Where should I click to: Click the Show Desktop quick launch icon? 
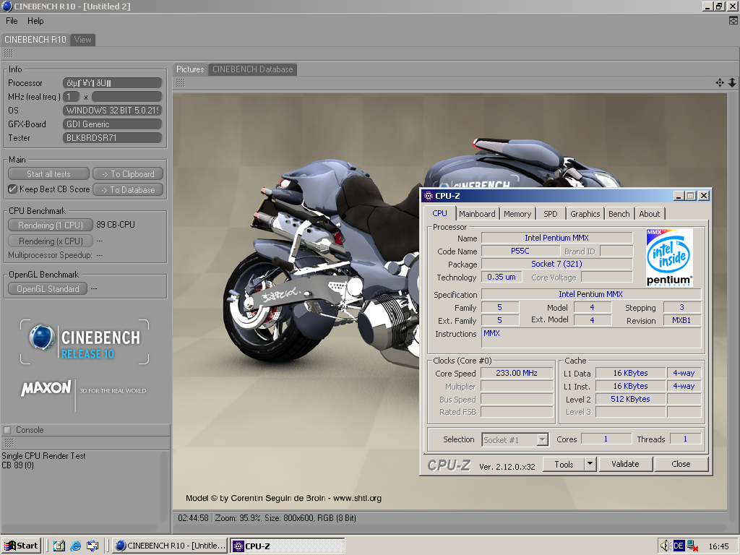point(59,546)
